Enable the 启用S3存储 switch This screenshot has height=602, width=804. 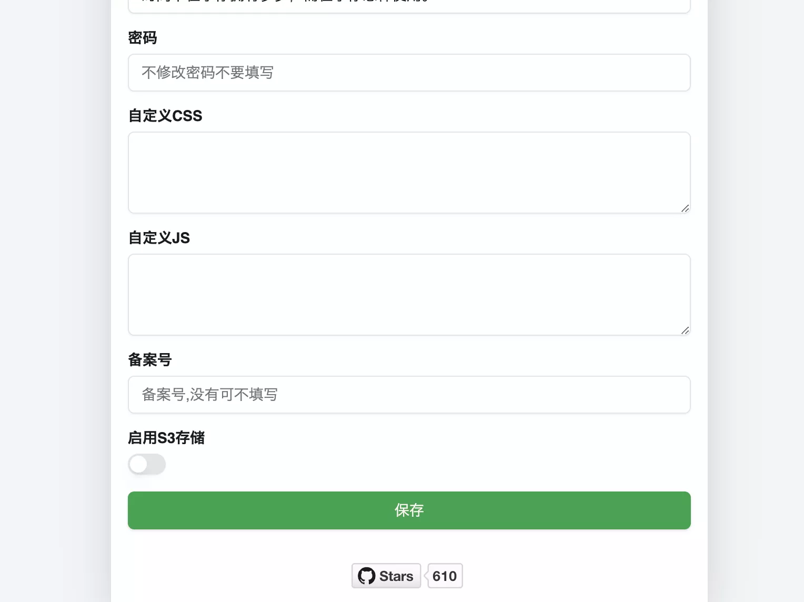pos(147,464)
